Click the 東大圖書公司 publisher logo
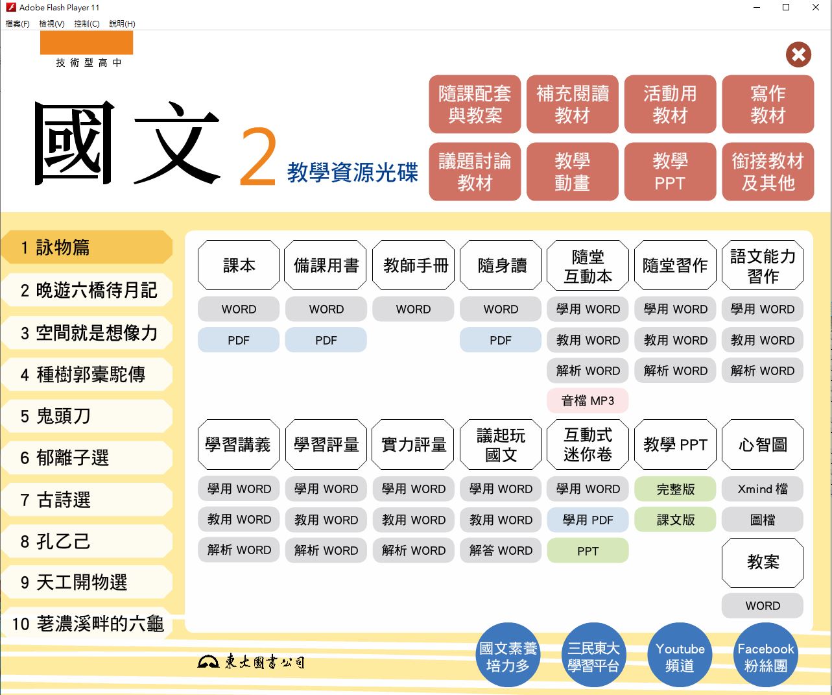Screen dimensions: 832x695 point(252,662)
